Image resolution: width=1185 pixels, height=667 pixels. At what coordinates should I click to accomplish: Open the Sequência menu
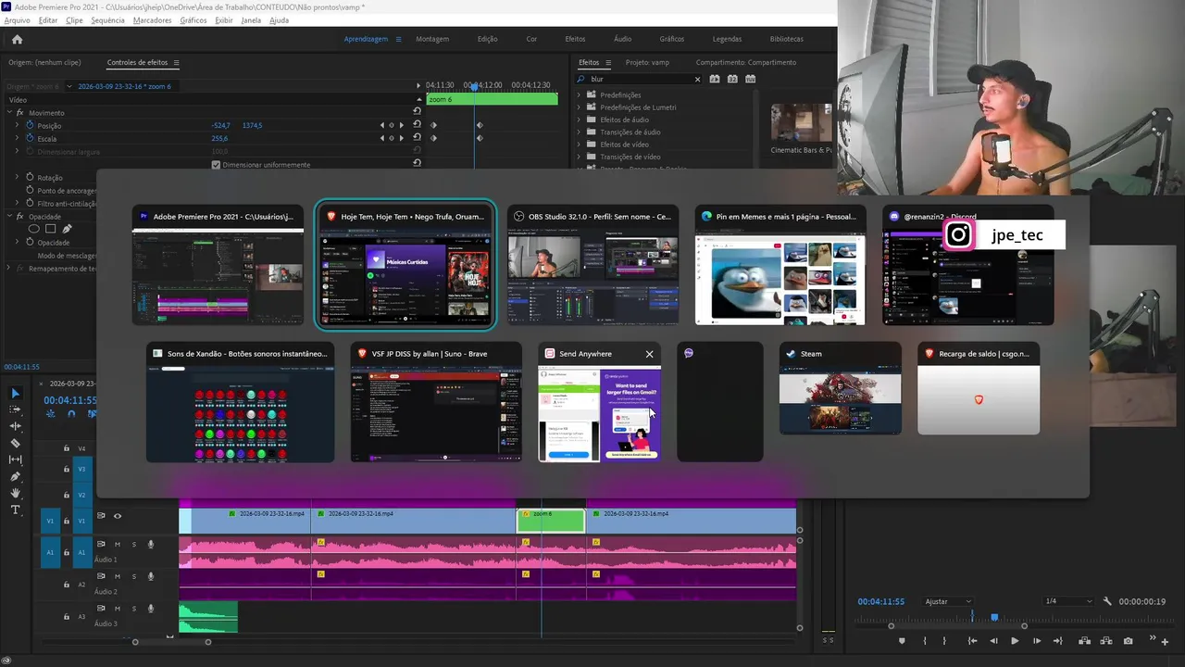click(107, 20)
